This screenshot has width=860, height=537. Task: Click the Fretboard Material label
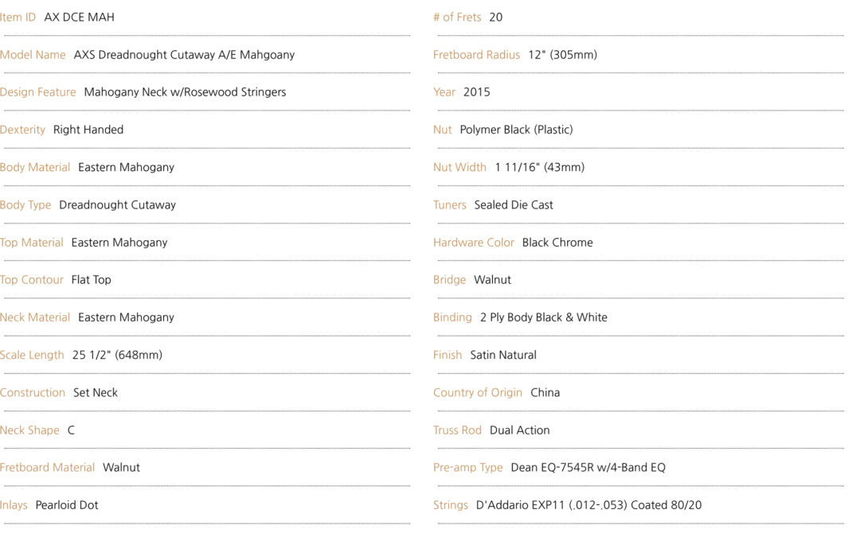point(47,468)
